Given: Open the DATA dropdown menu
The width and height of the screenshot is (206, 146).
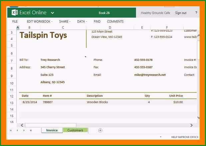Looking at the screenshot, I should point(82,22).
